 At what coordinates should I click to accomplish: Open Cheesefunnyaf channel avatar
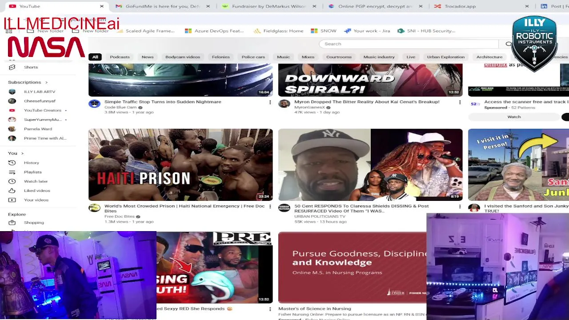pos(12,101)
